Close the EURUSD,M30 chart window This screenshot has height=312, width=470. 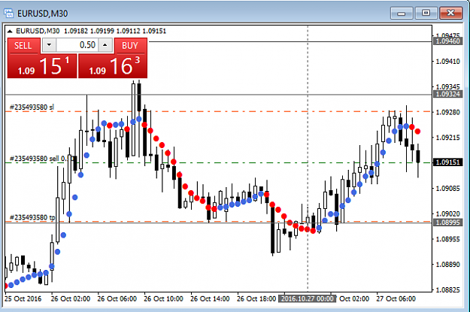click(450, 14)
